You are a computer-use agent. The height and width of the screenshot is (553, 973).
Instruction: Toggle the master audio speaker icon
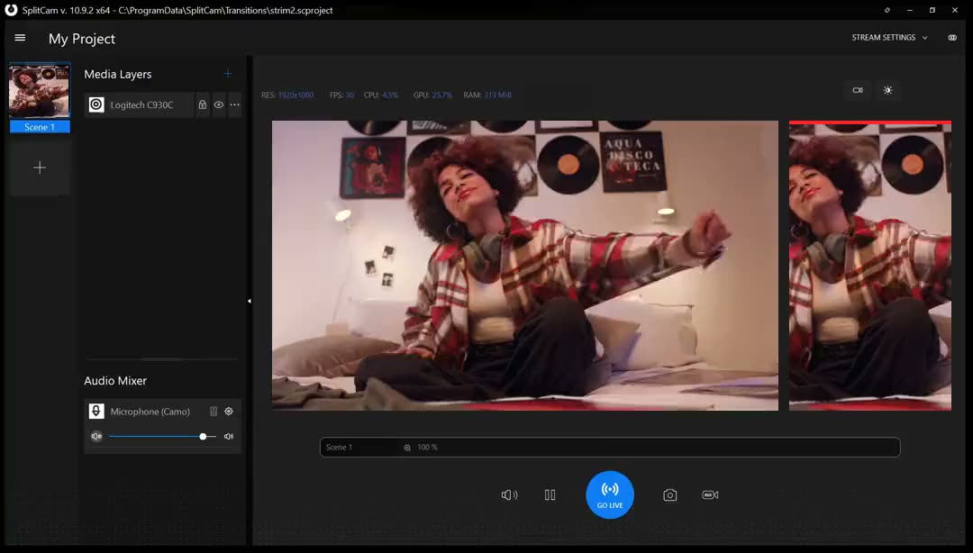pos(509,495)
